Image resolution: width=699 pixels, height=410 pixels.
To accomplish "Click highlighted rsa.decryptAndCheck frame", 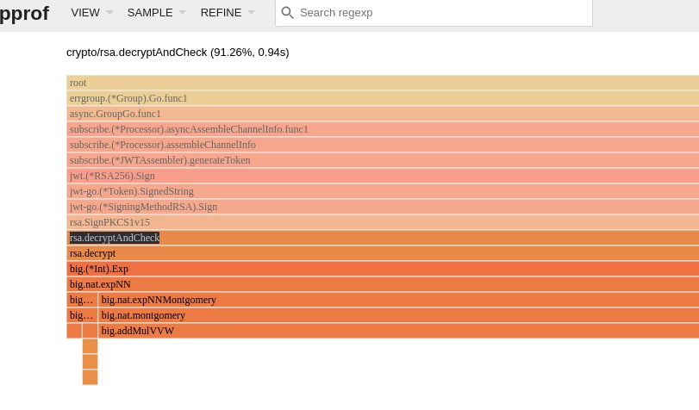I will pyautogui.click(x=383, y=238).
